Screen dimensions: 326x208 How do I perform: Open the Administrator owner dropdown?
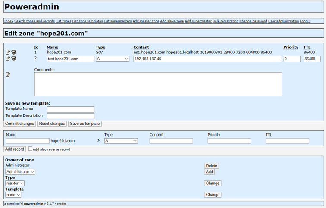pyautogui.click(x=20, y=172)
